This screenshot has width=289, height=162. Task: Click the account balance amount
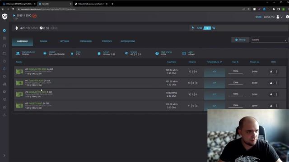click(258, 17)
